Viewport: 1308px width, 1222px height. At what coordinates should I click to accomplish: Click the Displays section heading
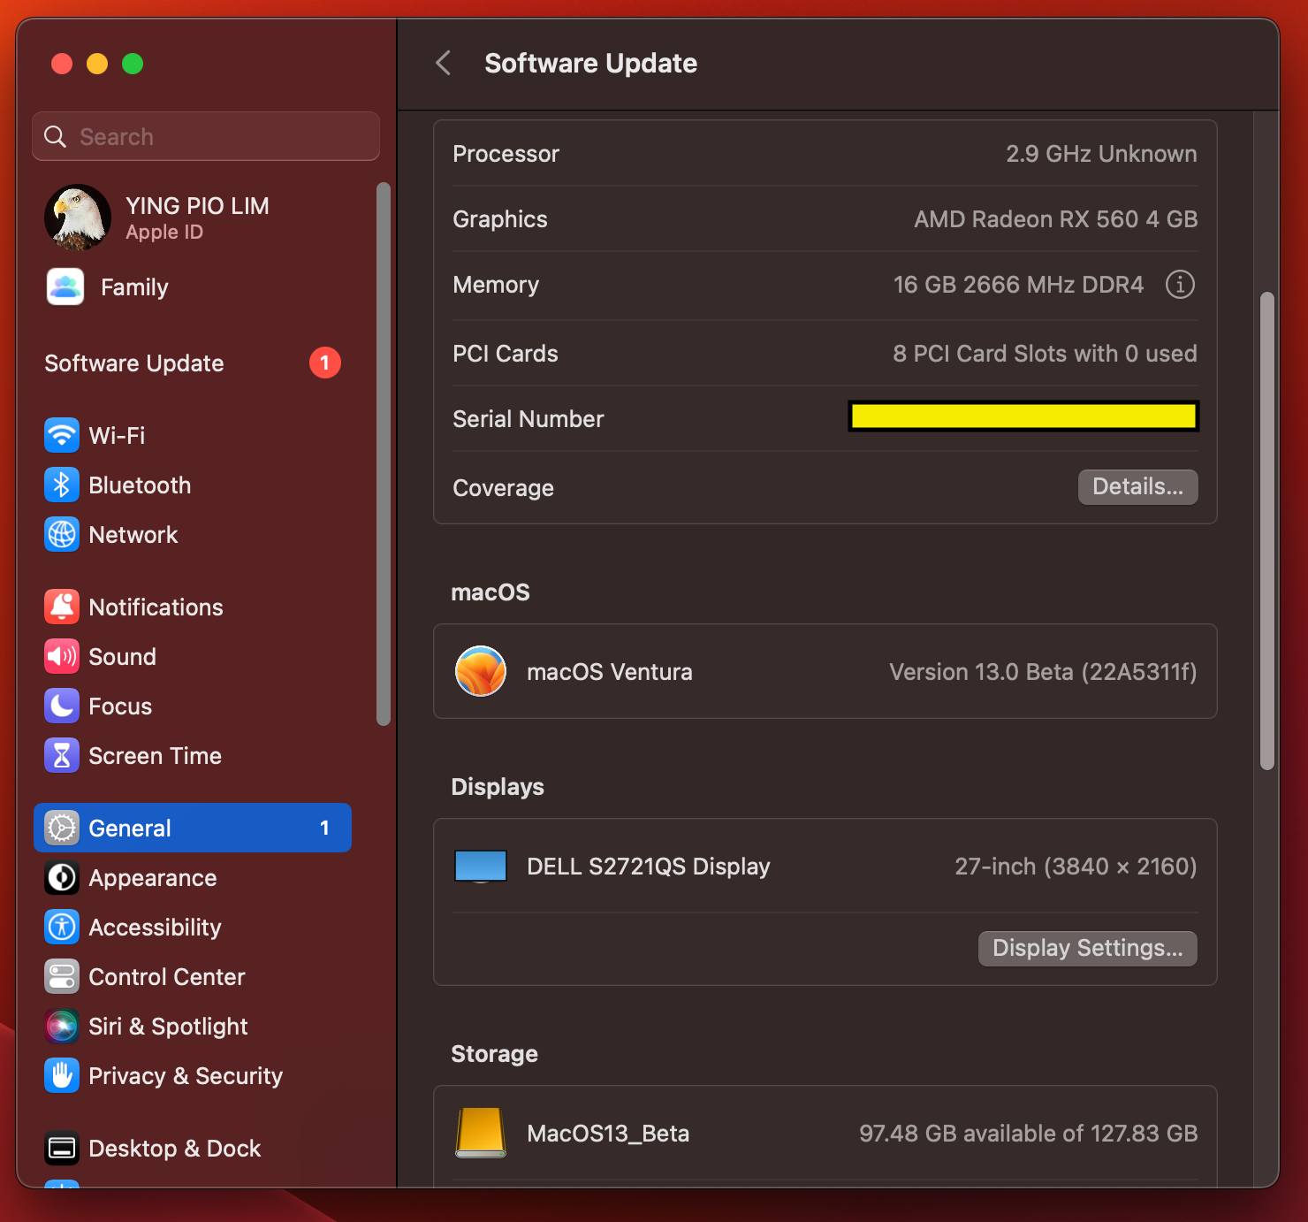(498, 787)
